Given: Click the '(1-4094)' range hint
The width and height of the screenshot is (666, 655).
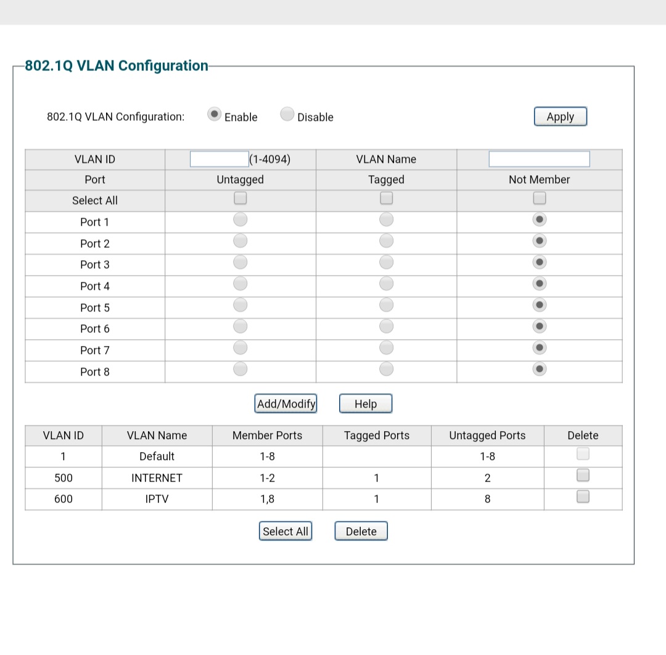Looking at the screenshot, I should tap(269, 159).
